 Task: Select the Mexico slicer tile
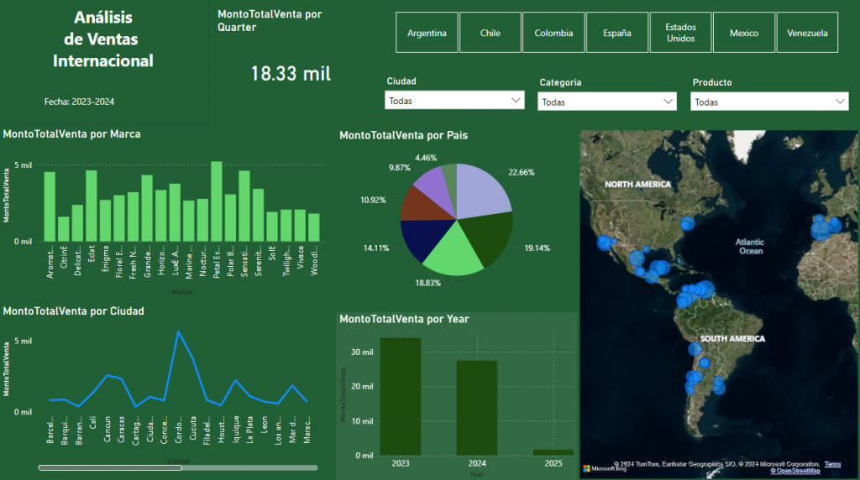point(744,34)
